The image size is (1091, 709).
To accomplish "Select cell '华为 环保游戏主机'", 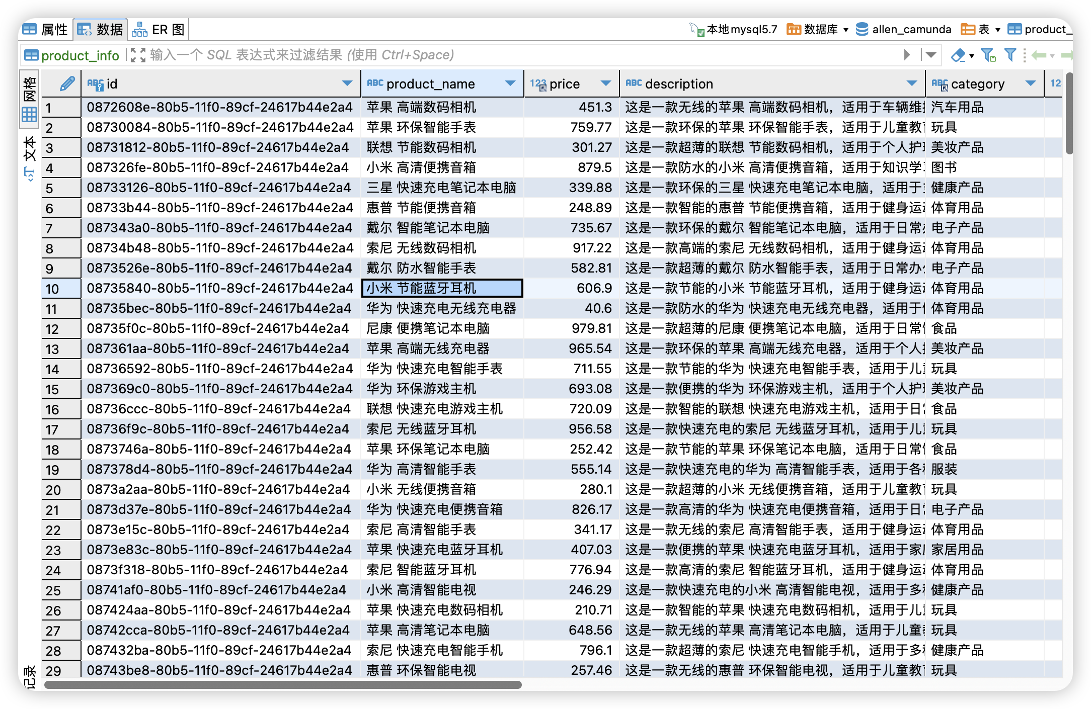I will 442,389.
